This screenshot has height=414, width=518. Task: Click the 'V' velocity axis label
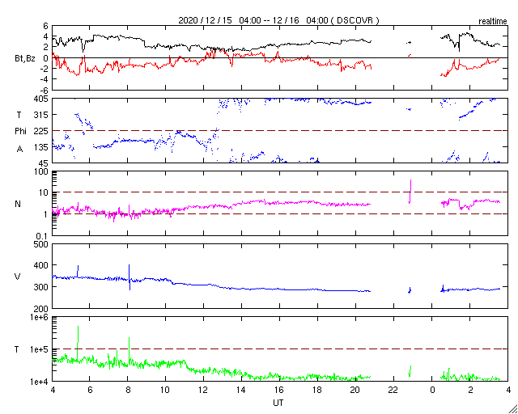(18, 277)
